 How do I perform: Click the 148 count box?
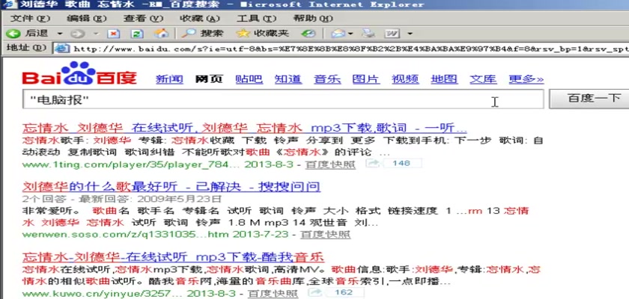pos(402,163)
